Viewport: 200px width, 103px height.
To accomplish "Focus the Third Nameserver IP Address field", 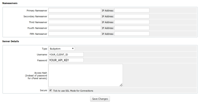I will 132,22.
